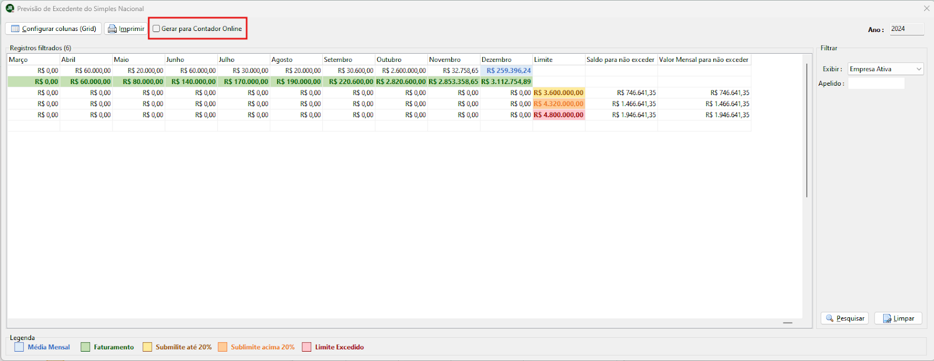
Task: Click the Limite Excedido pink legend swatch
Action: (306, 347)
